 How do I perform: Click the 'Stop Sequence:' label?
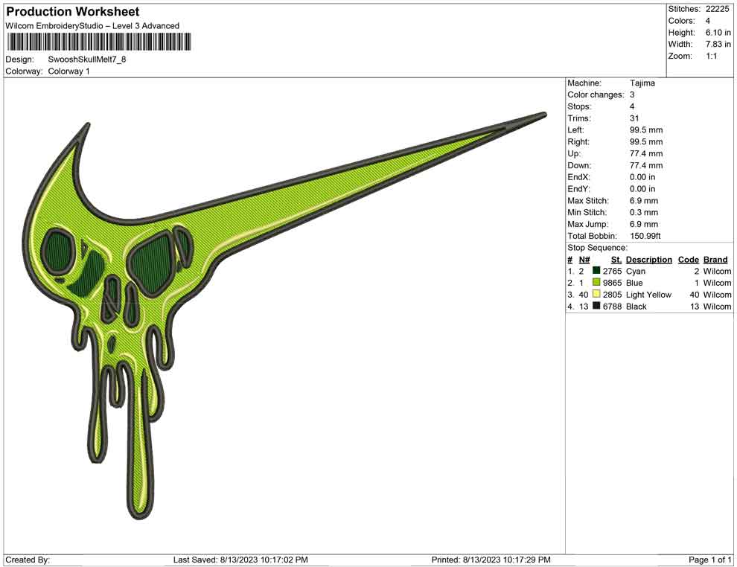[597, 248]
